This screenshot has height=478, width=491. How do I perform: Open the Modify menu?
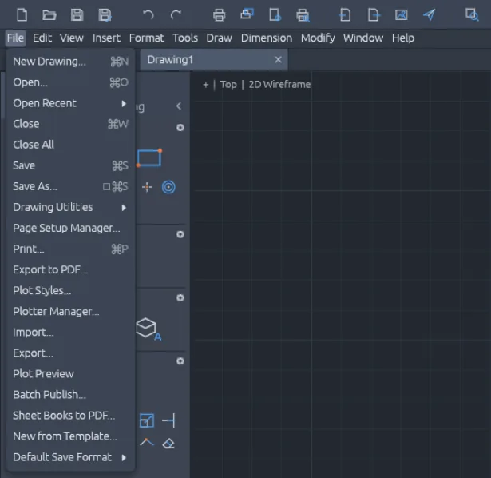pyautogui.click(x=318, y=38)
